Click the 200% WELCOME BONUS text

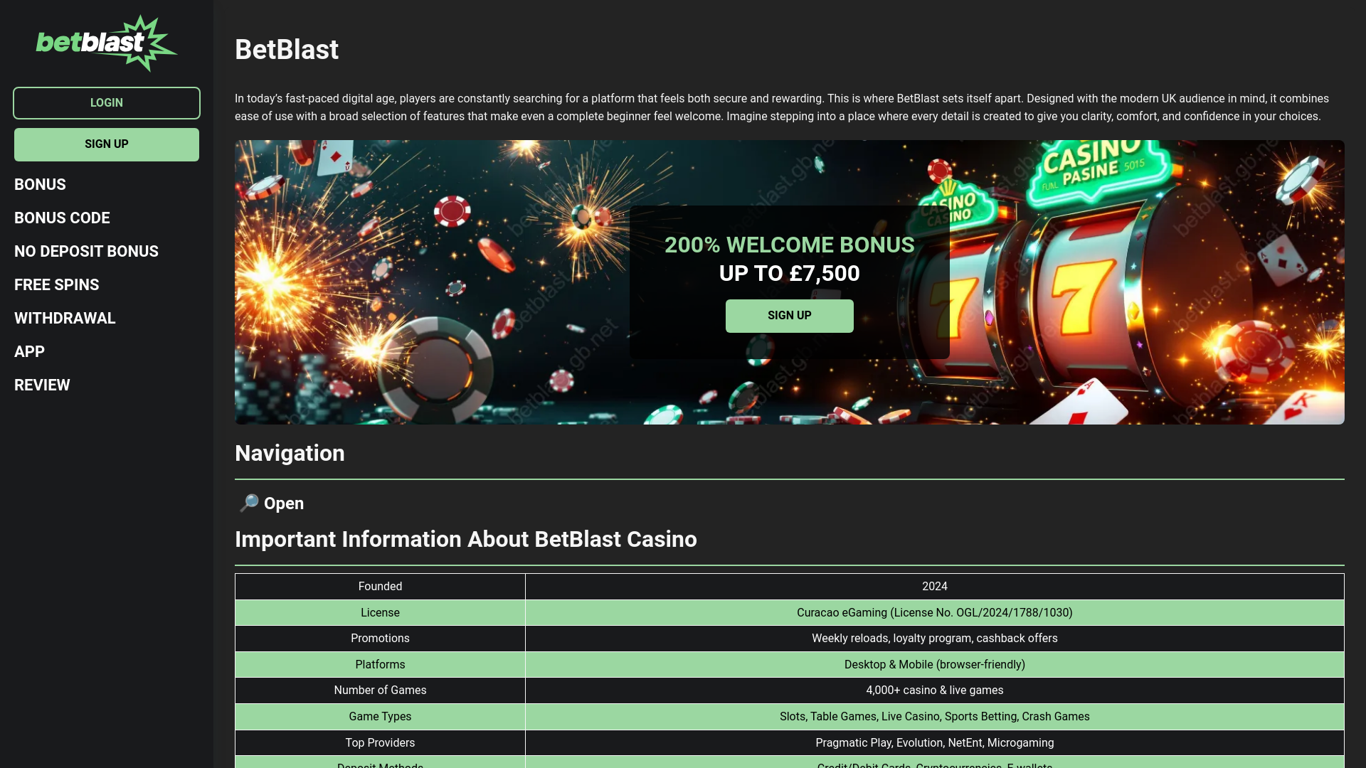click(x=790, y=245)
